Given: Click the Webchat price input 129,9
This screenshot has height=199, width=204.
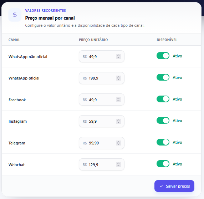Looking at the screenshot, I should pos(102,164).
